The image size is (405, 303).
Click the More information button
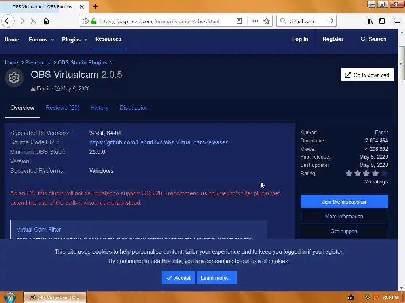click(344, 217)
